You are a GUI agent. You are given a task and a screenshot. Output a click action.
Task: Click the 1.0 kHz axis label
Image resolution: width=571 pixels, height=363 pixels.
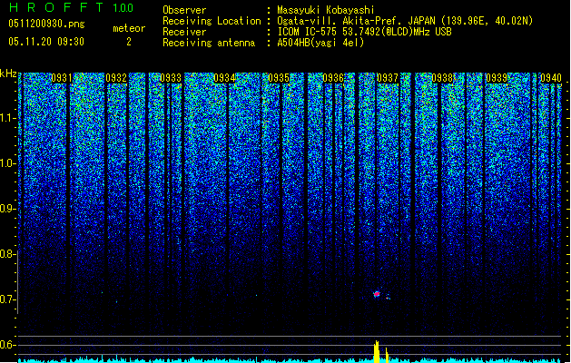pos(8,163)
